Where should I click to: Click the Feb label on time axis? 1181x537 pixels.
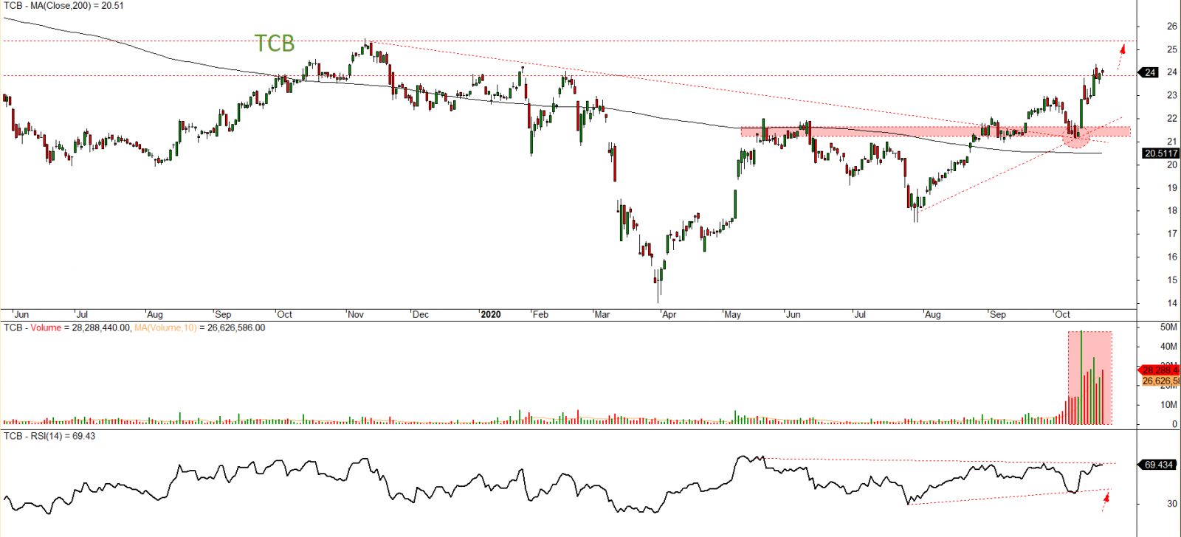point(541,314)
